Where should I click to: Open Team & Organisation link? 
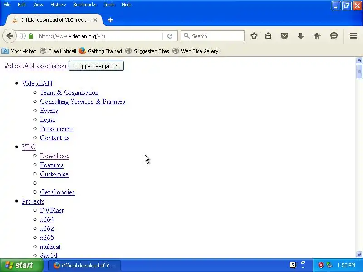tap(69, 92)
